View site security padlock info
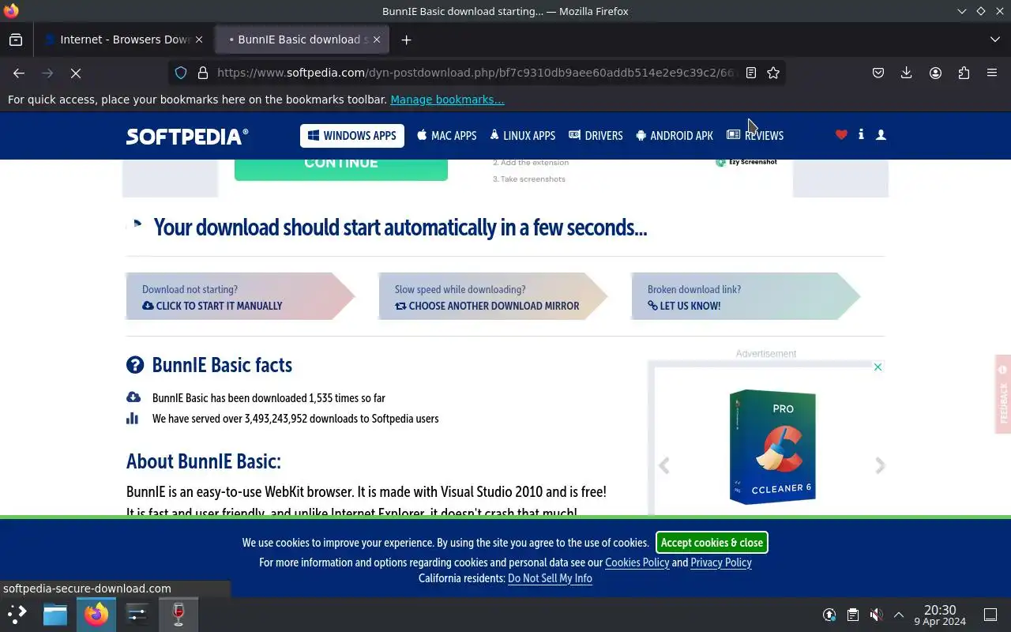 point(202,73)
